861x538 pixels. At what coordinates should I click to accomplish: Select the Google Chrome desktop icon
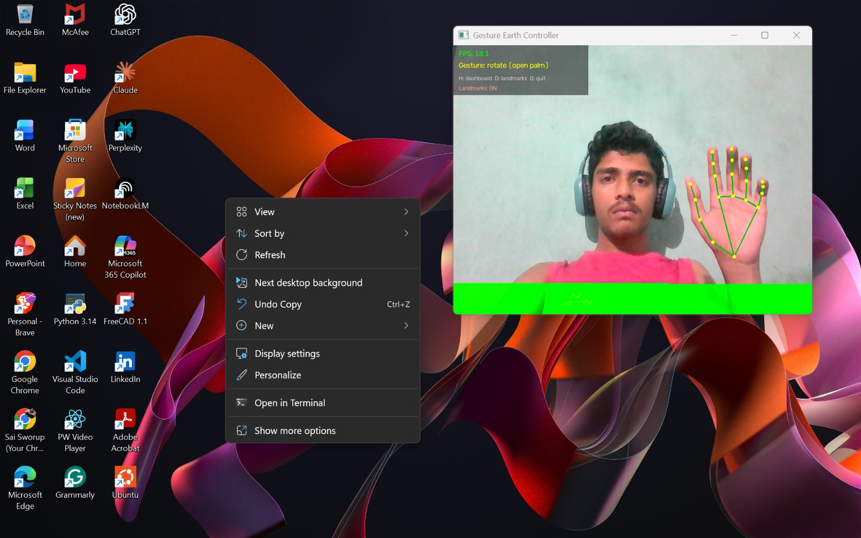pos(25,373)
